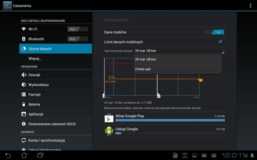
Task: Open Dostosowane ustawień ASUS entry
Action: tap(56, 124)
